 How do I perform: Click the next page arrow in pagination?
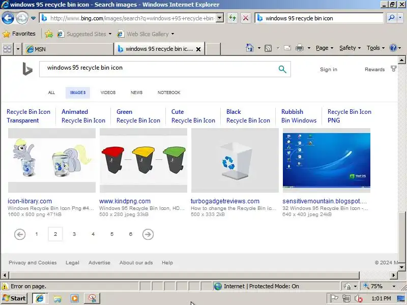point(148,234)
